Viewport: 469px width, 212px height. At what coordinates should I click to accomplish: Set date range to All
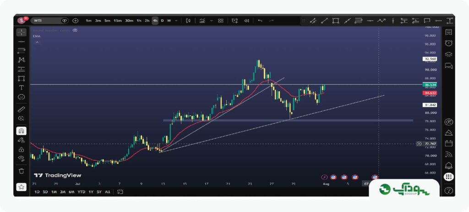107,192
